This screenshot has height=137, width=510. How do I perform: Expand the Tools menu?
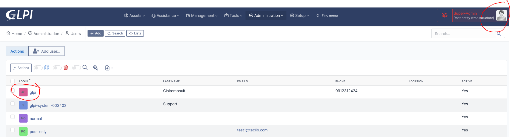click(233, 15)
